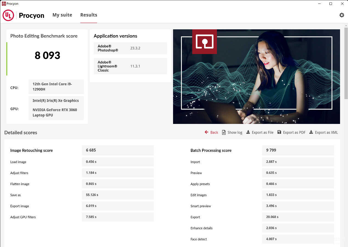Click the Adobe® Photoshop® label

tap(108, 48)
